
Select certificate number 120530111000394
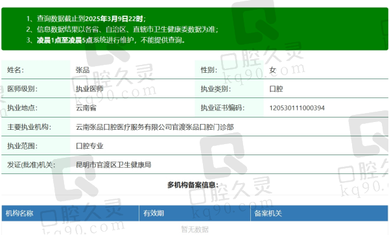coord(297,108)
